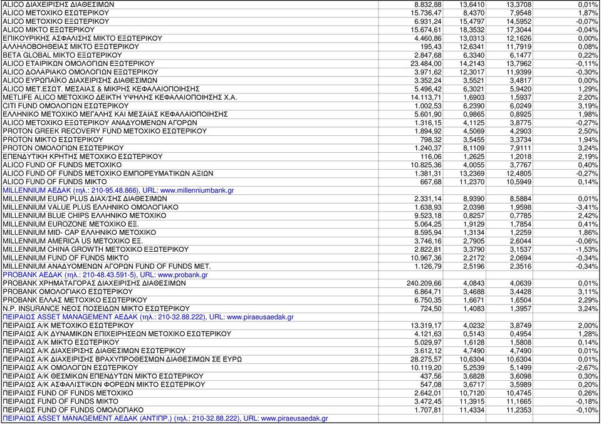Screen dimensions: 601x424
Task: Click MILLENNIUM ΑΝΑΔΥΟΜΕΝΩΝ ΑΓΟΡΩΝ FUND OF FUNDS name
Action: point(107,267)
